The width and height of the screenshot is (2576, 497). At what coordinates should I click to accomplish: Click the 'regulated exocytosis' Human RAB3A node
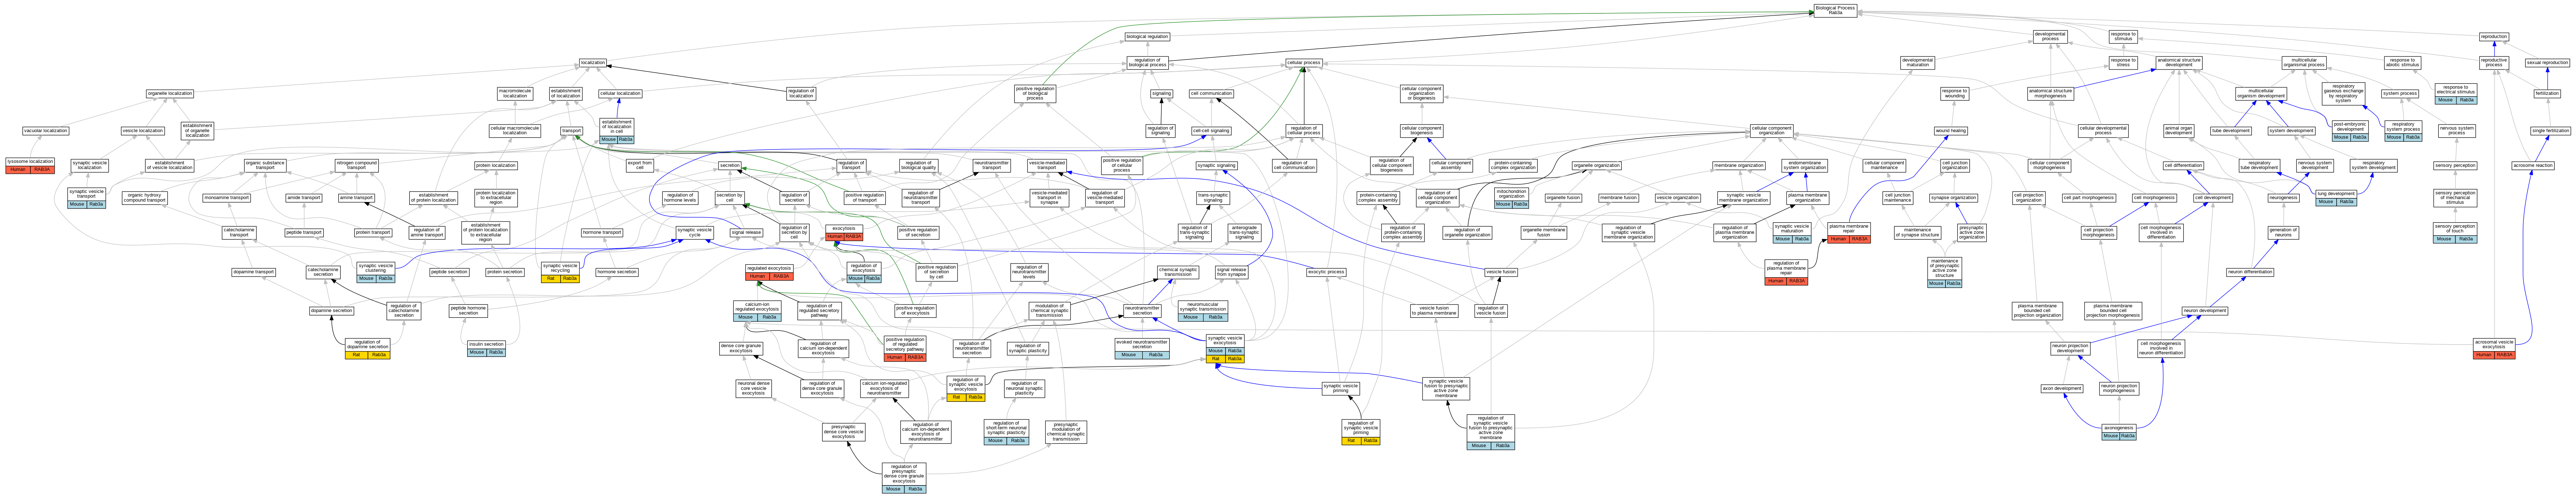pyautogui.click(x=769, y=271)
